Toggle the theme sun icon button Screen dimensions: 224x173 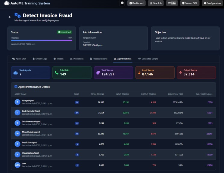click(x=122, y=3)
